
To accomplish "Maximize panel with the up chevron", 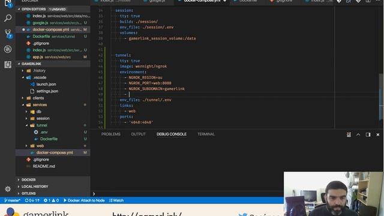I will coord(358,134).
